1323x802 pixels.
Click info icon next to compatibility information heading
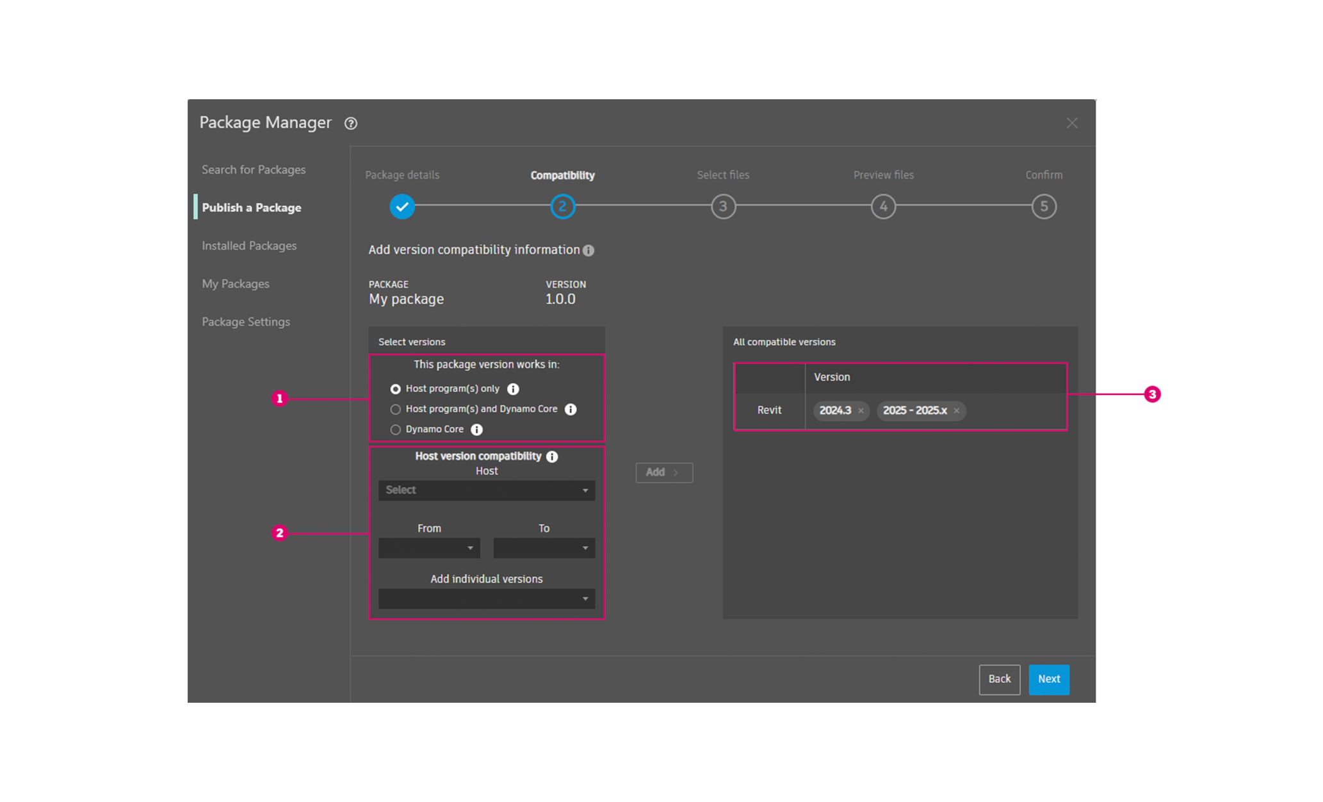588,250
